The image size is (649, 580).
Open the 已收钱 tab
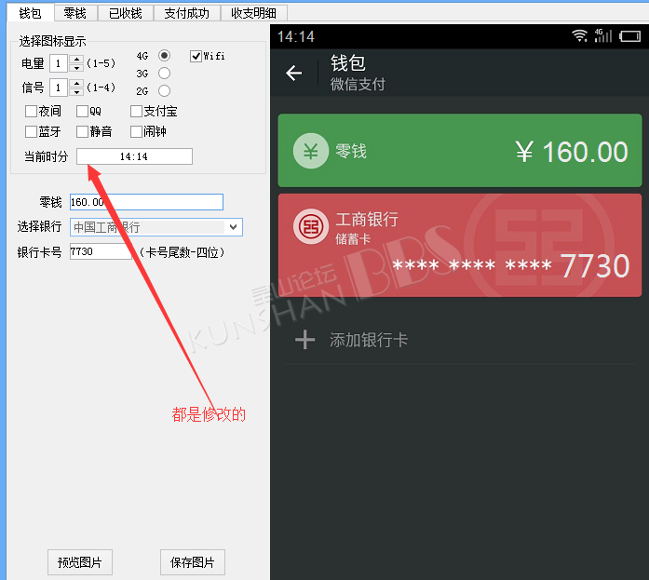(x=126, y=13)
